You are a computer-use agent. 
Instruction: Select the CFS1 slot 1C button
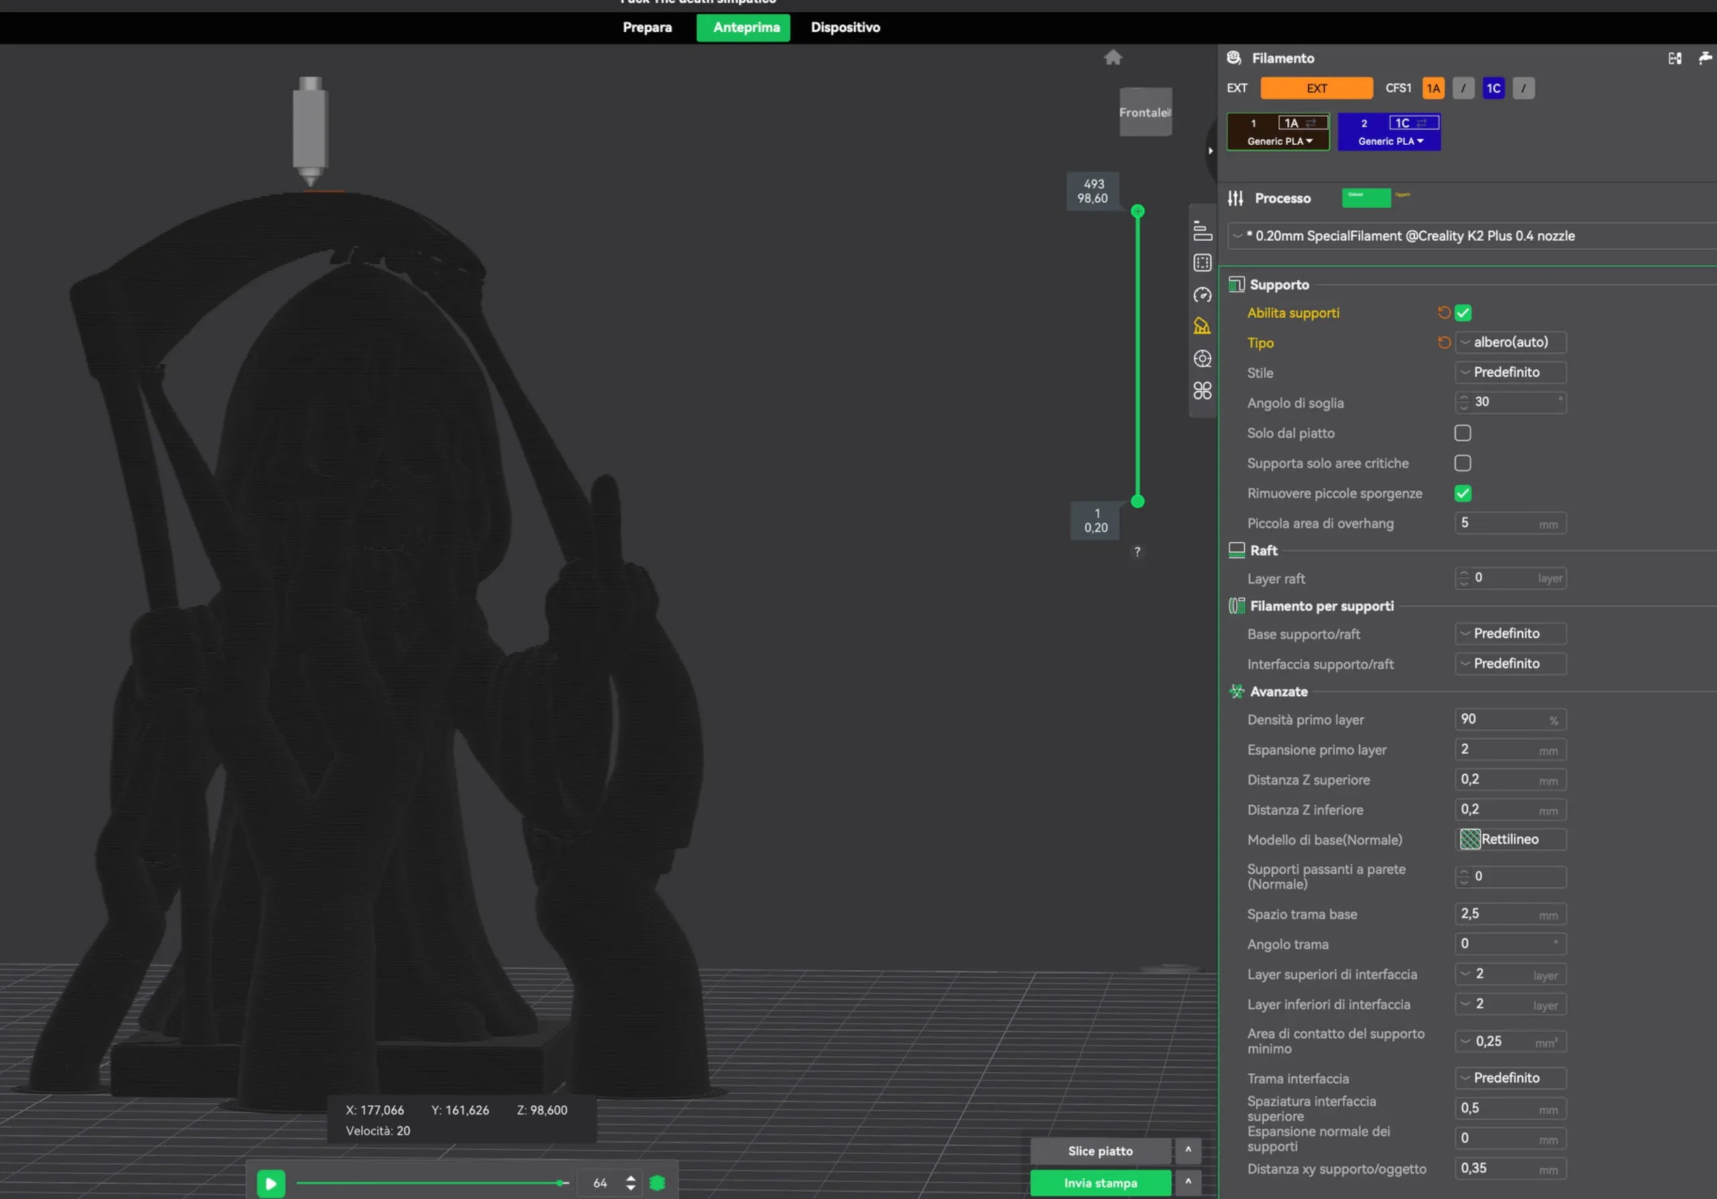1493,89
